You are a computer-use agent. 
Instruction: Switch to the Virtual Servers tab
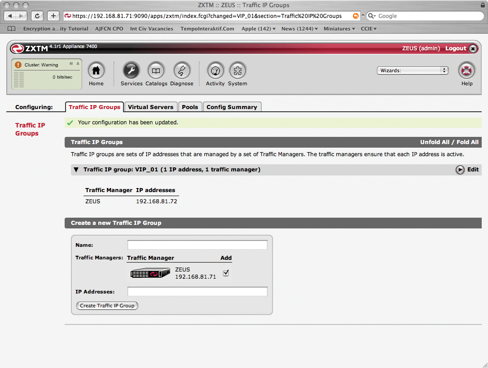click(x=151, y=107)
